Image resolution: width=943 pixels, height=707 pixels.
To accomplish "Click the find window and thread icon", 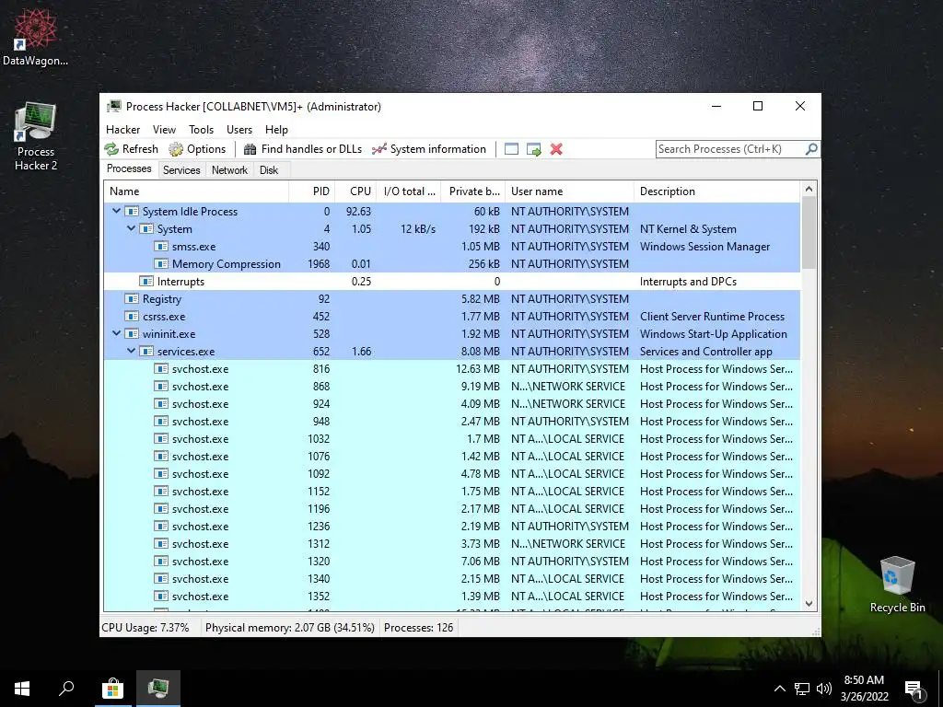I will pyautogui.click(x=534, y=149).
